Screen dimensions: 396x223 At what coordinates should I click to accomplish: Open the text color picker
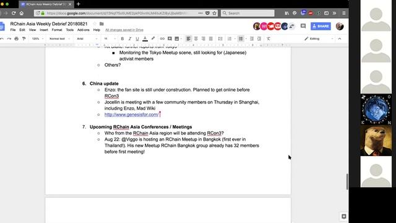tap(145, 38)
